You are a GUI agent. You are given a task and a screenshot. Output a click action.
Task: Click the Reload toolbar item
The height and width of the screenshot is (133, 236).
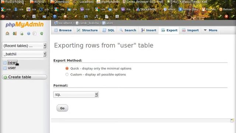click(x=226, y=9)
